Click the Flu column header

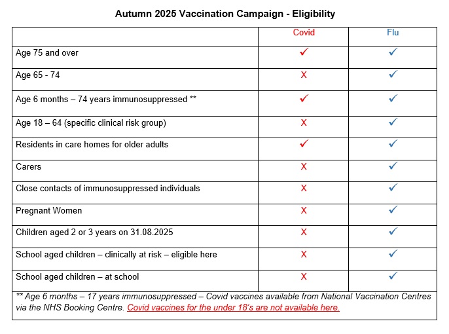pos(393,32)
